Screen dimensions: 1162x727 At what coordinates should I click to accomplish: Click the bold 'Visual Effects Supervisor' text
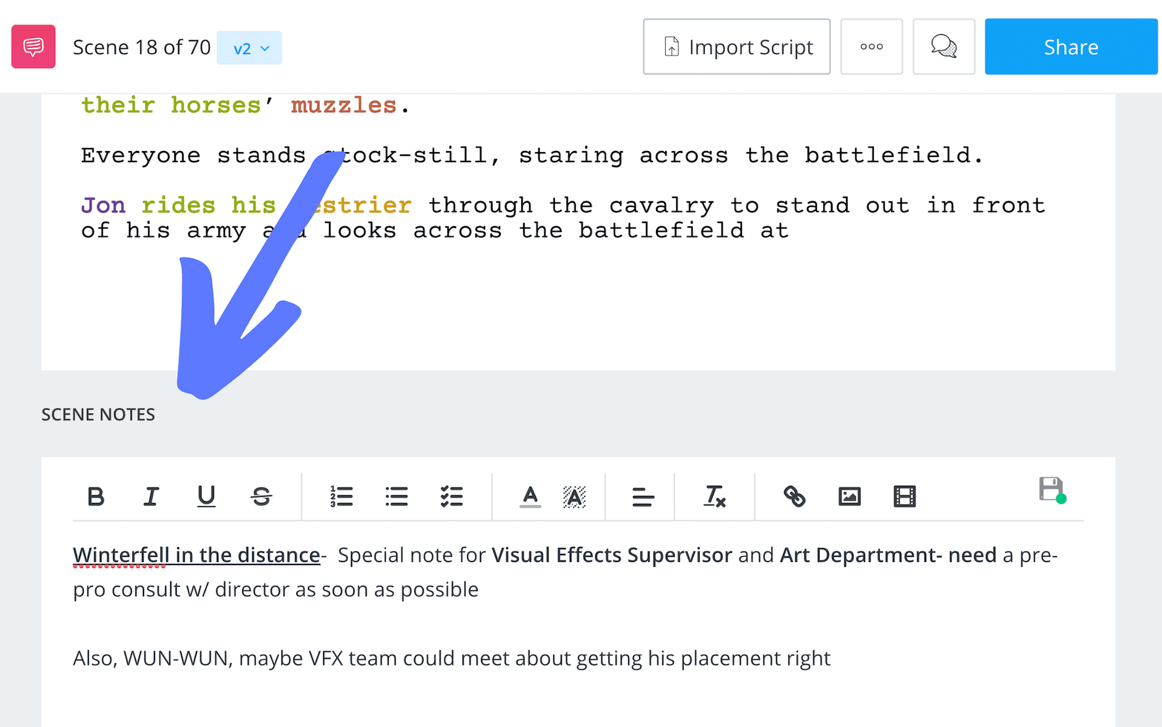coord(612,555)
